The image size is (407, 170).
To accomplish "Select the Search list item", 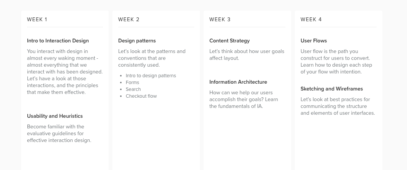I will pyautogui.click(x=133, y=89).
